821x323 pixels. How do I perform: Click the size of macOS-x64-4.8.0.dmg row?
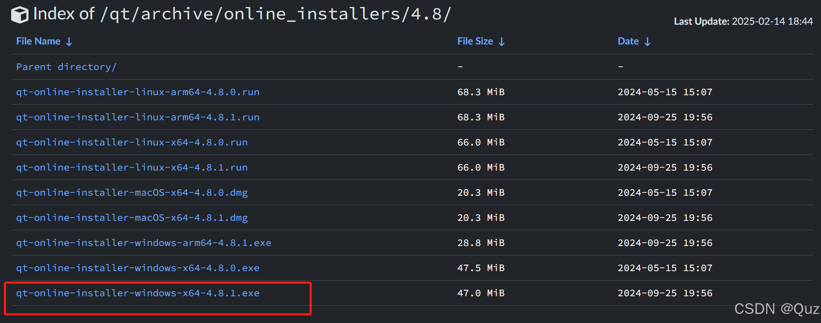[481, 192]
